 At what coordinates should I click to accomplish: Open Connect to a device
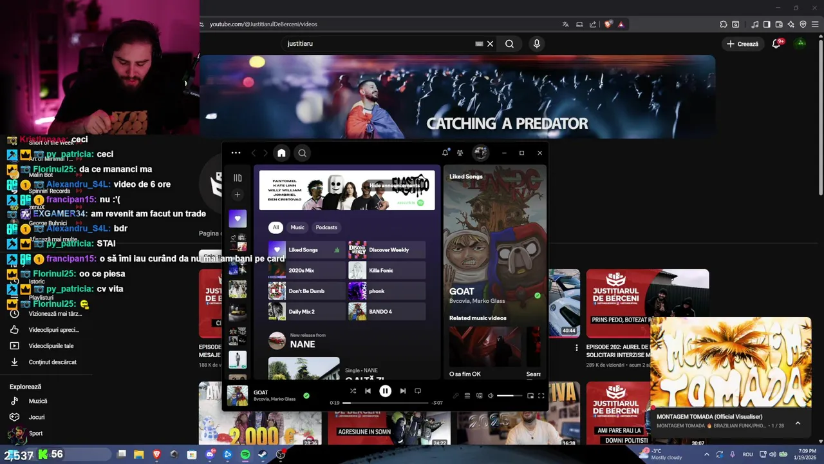[479, 396]
